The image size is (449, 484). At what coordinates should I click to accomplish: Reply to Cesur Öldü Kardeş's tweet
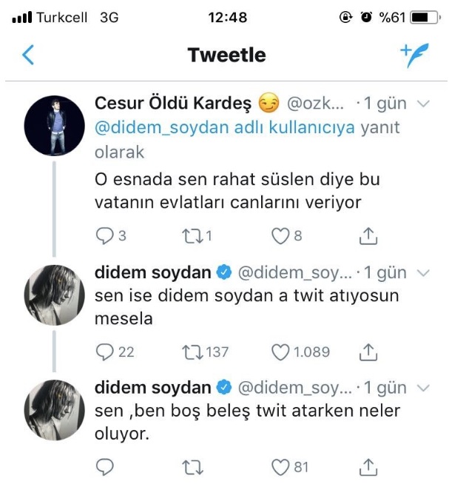point(104,236)
